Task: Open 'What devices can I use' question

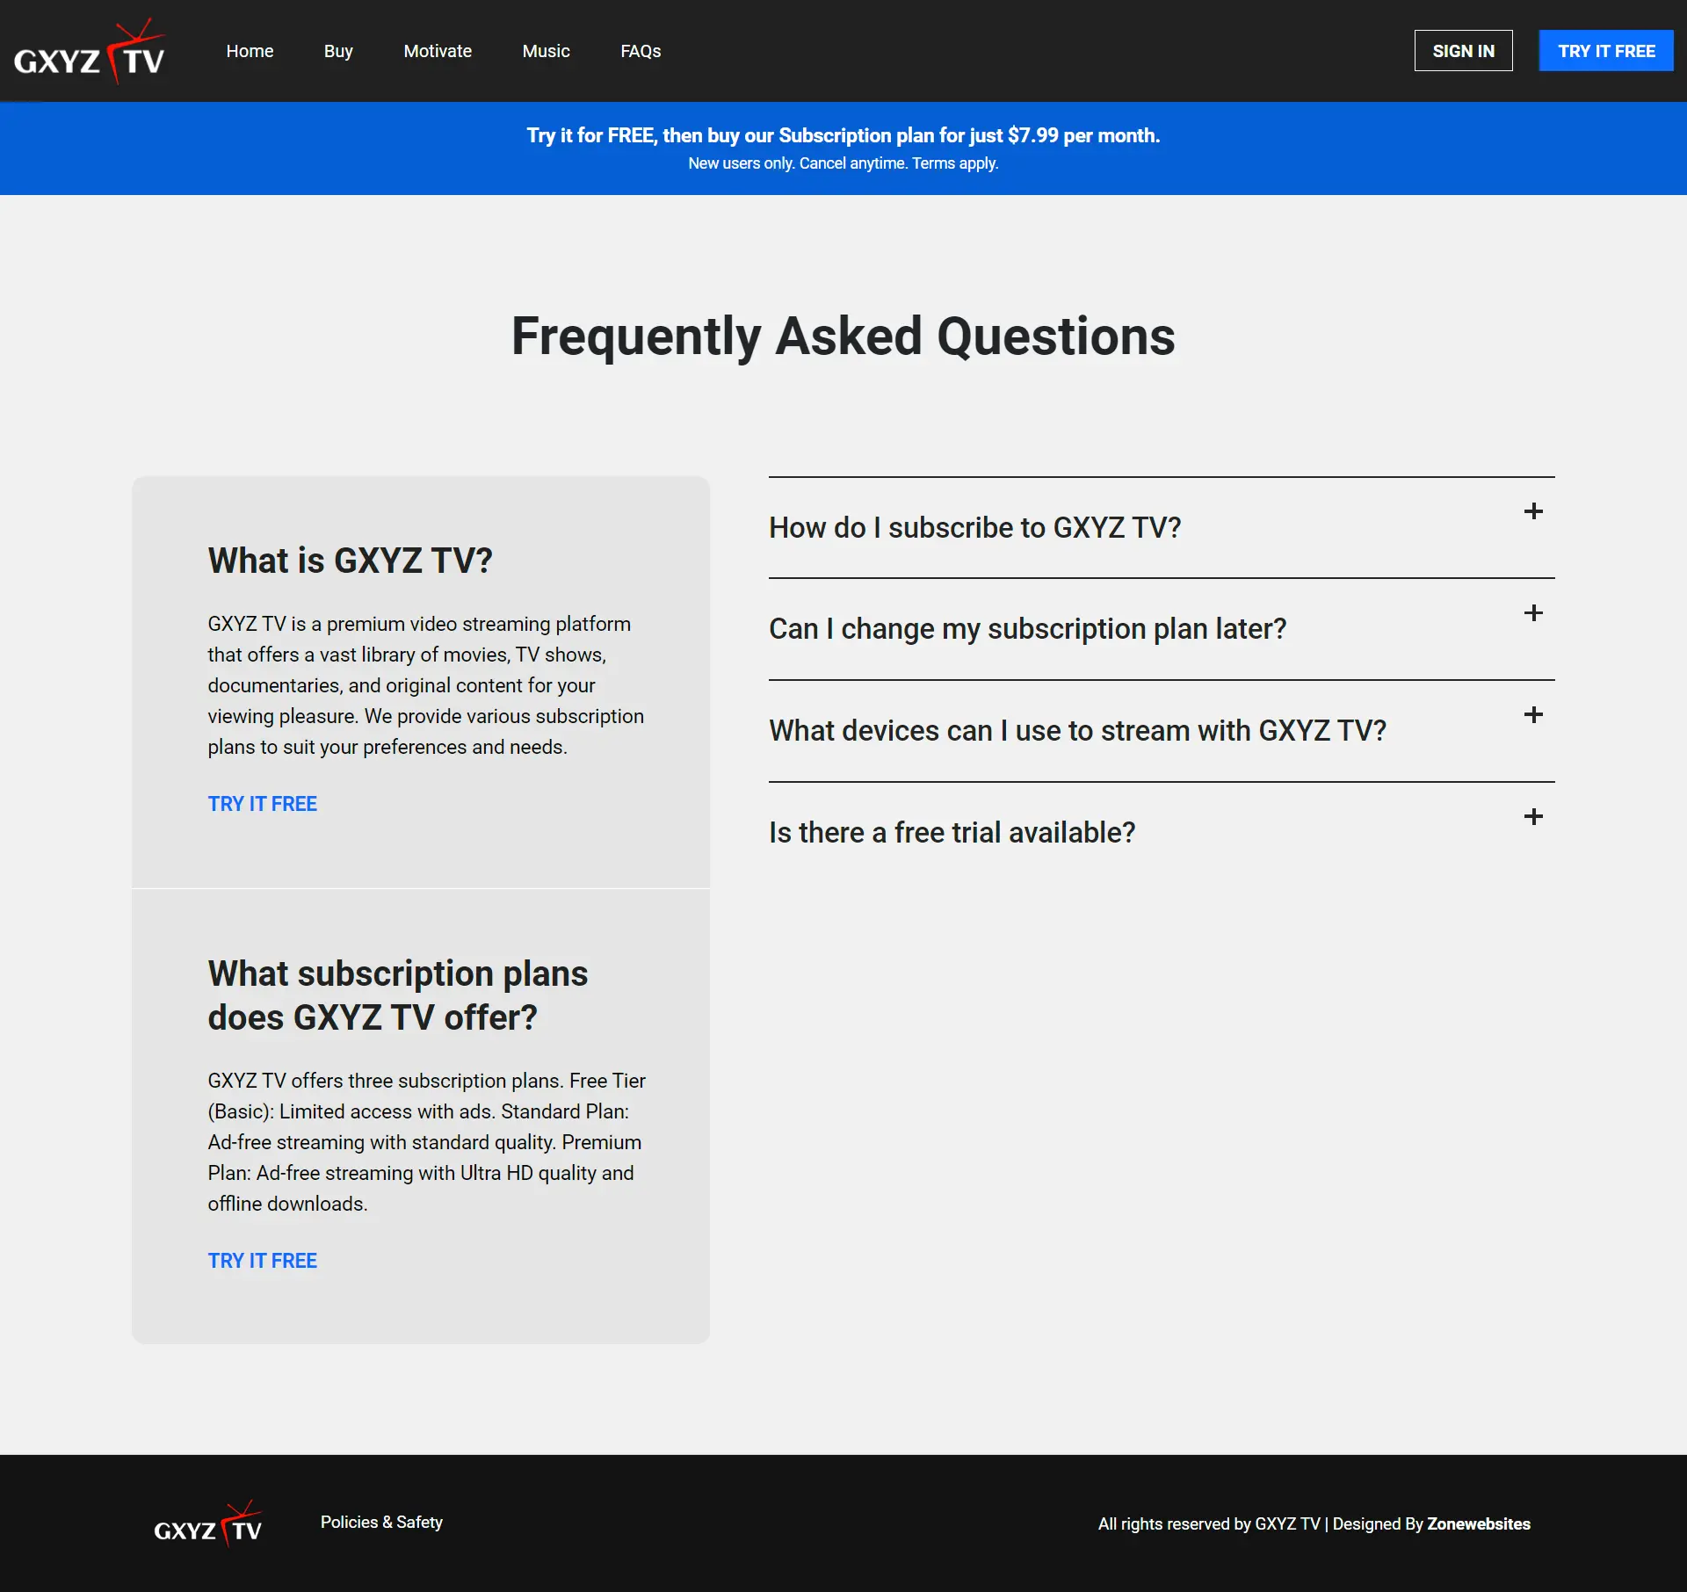Action: click(1077, 731)
